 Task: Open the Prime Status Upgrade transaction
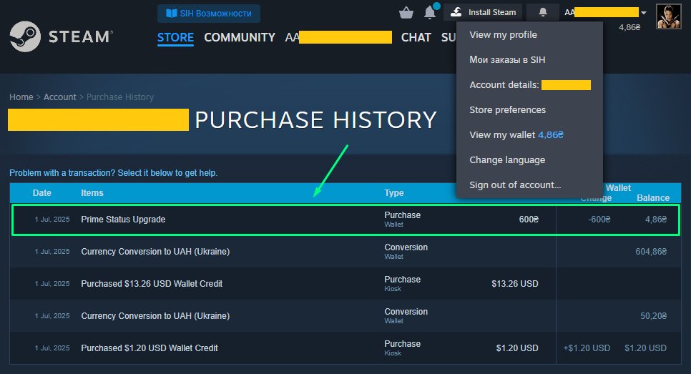click(345, 220)
